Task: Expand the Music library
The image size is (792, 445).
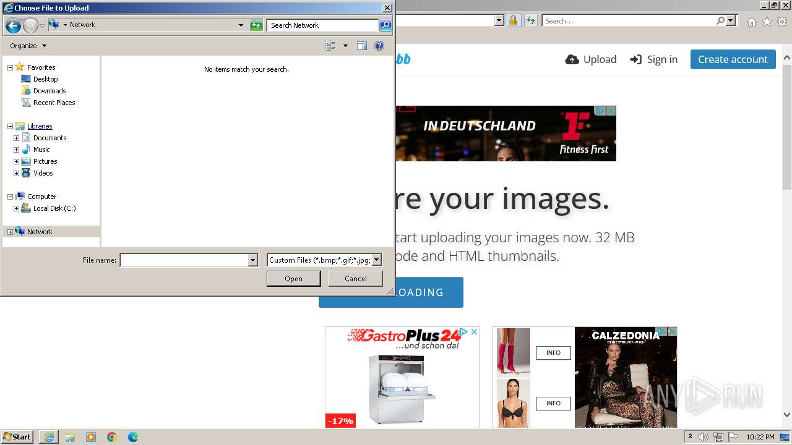Action: point(16,150)
